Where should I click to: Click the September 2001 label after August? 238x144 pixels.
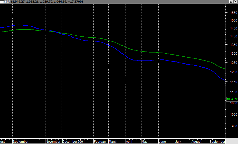coord(217,142)
